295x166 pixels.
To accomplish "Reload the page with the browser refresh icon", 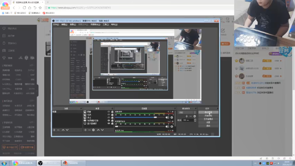I will (24, 8).
